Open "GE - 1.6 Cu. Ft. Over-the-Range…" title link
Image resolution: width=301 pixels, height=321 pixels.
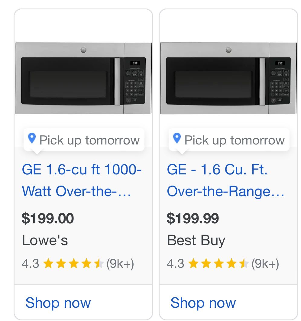point(225,180)
